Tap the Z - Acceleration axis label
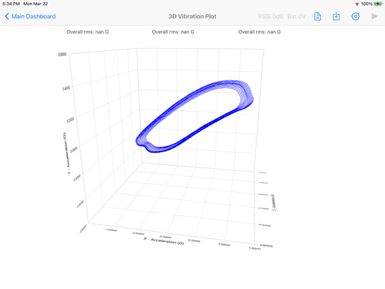Viewport: 385px width, 289px height. [x=274, y=202]
